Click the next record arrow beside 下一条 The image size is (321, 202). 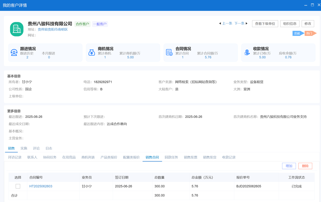[x=246, y=23]
